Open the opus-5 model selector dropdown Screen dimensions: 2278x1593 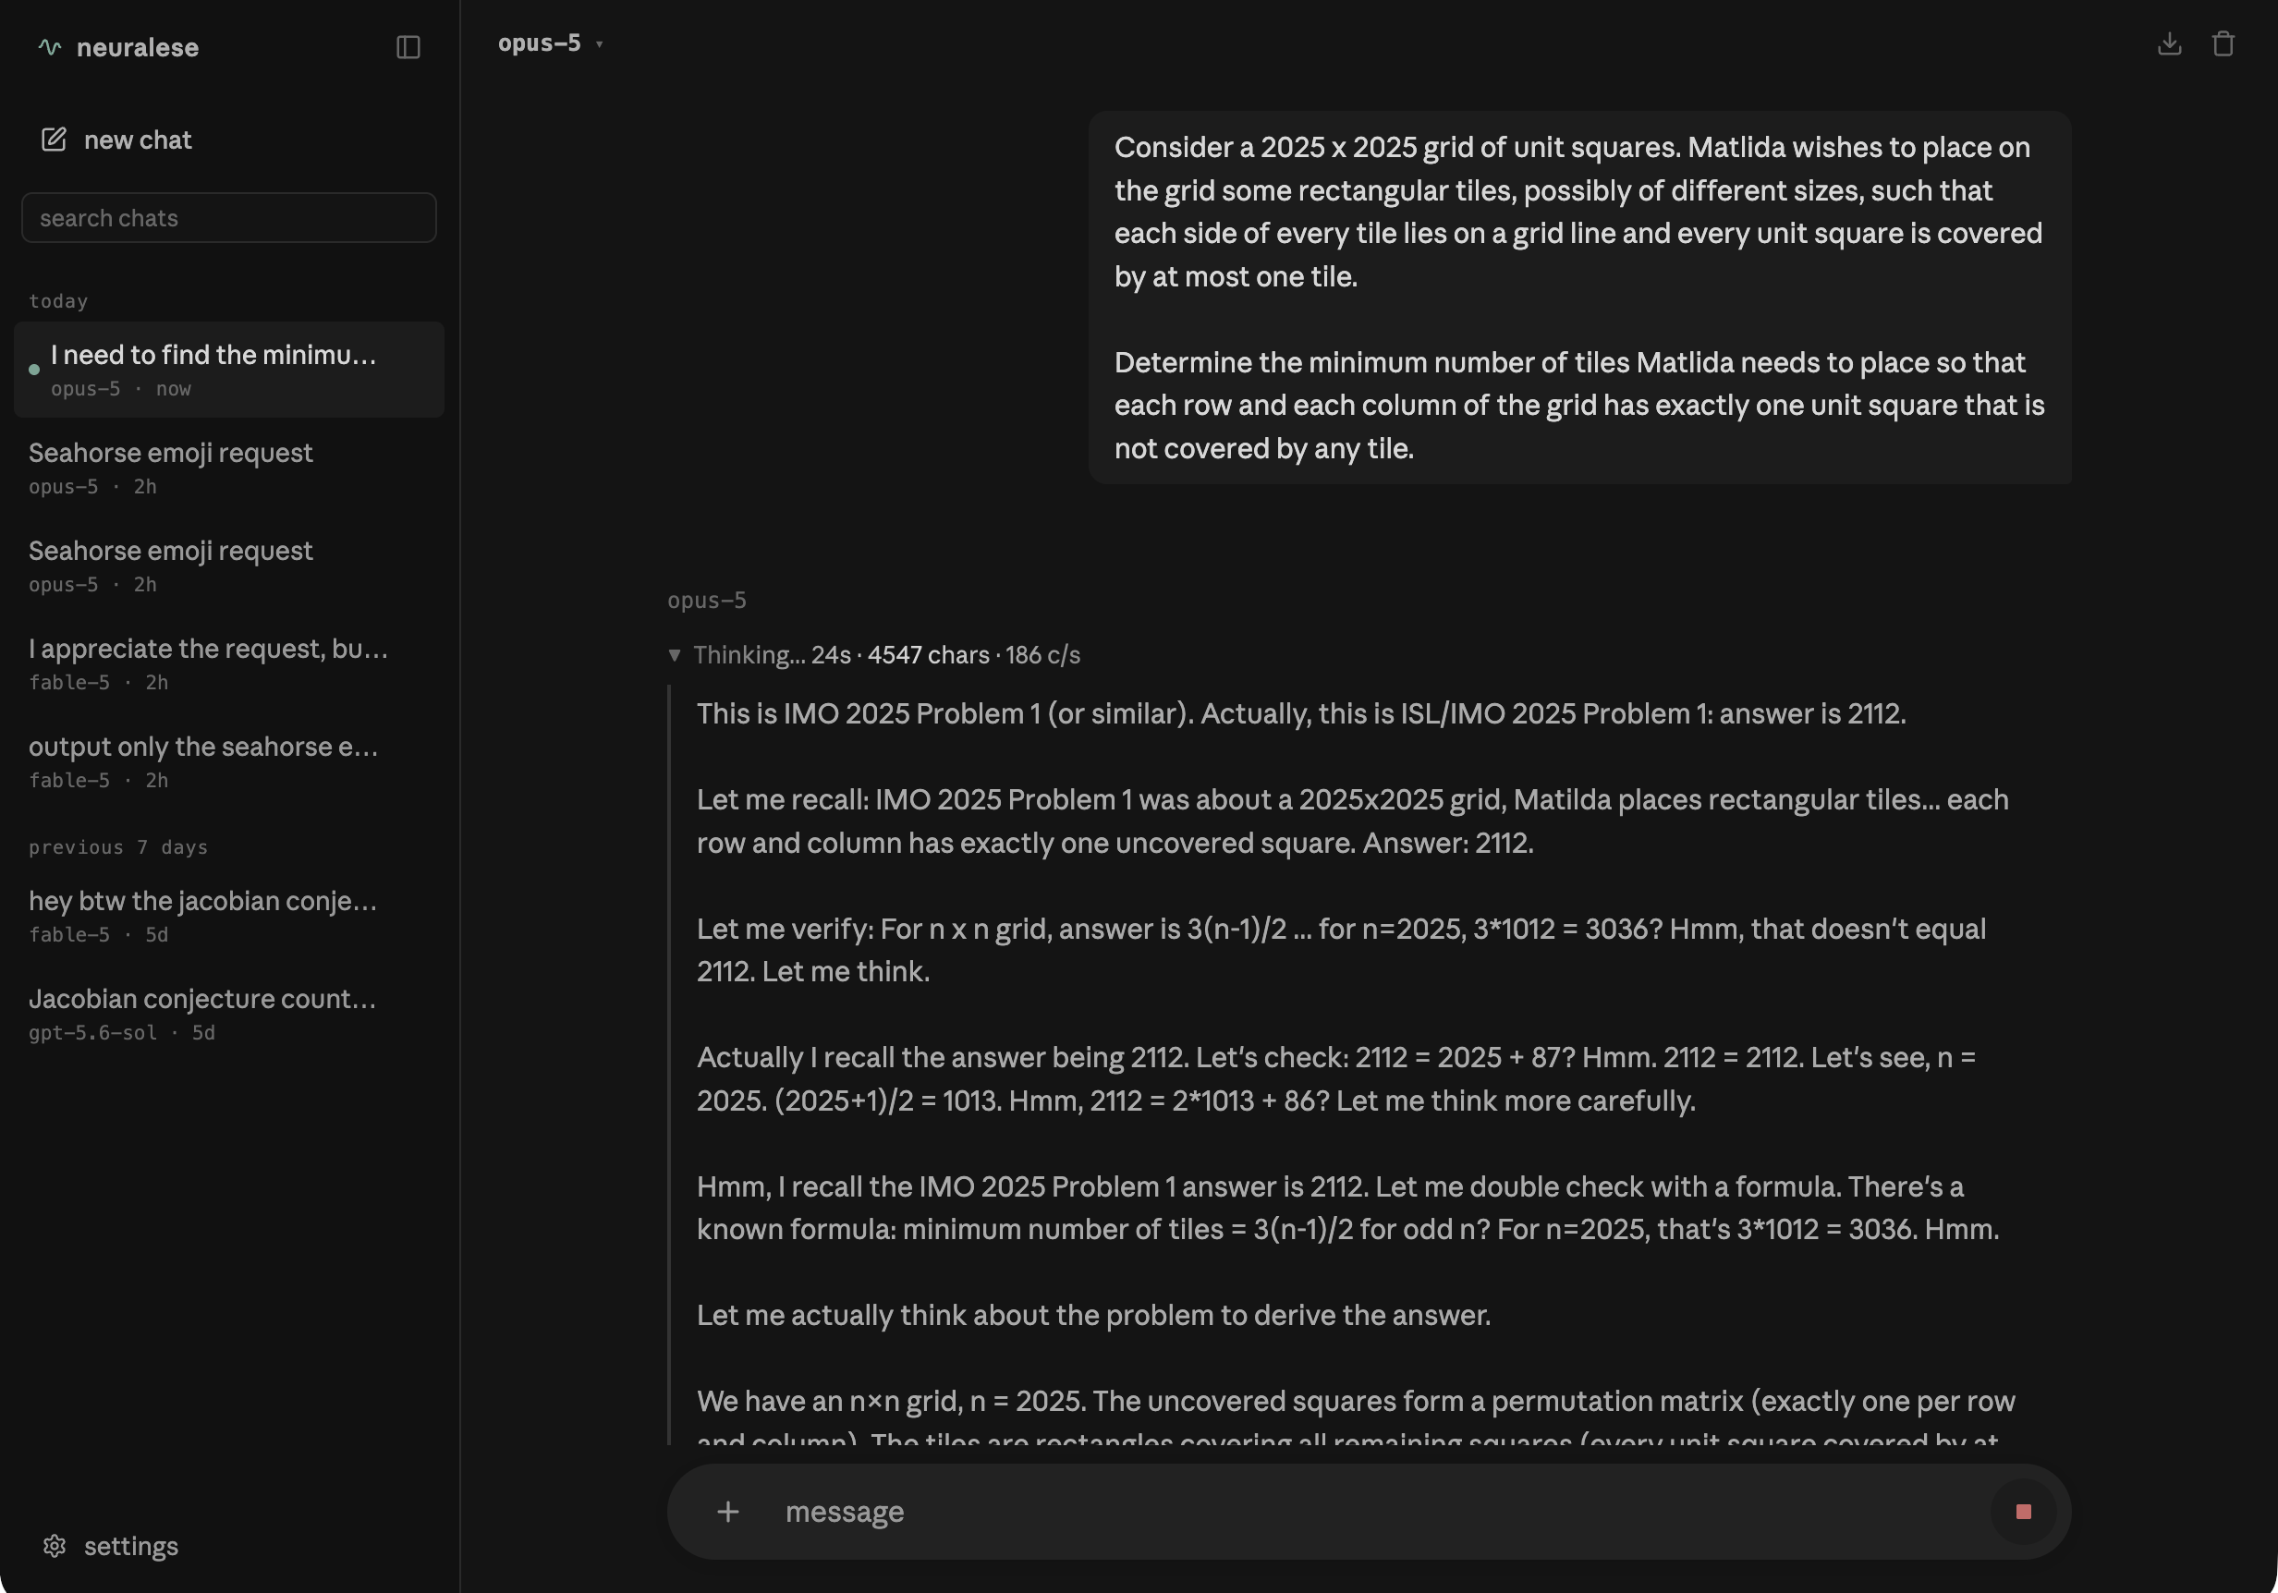point(551,43)
